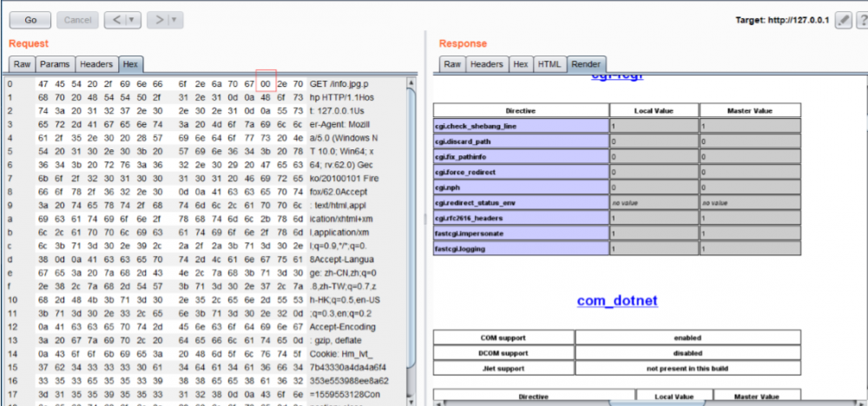Go forward with the next history arrow

point(158,20)
